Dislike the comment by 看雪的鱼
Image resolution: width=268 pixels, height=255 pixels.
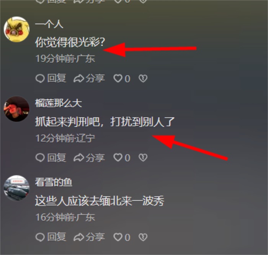click(143, 237)
